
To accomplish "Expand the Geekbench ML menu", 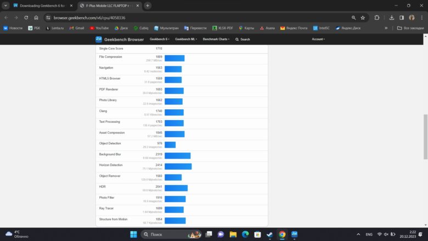I will pyautogui.click(x=186, y=40).
